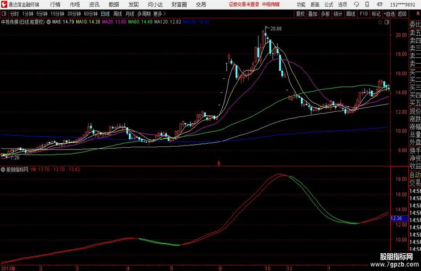The width and height of the screenshot is (421, 271).
Task: Click the 画线 drawing button
Action: tap(351, 14)
